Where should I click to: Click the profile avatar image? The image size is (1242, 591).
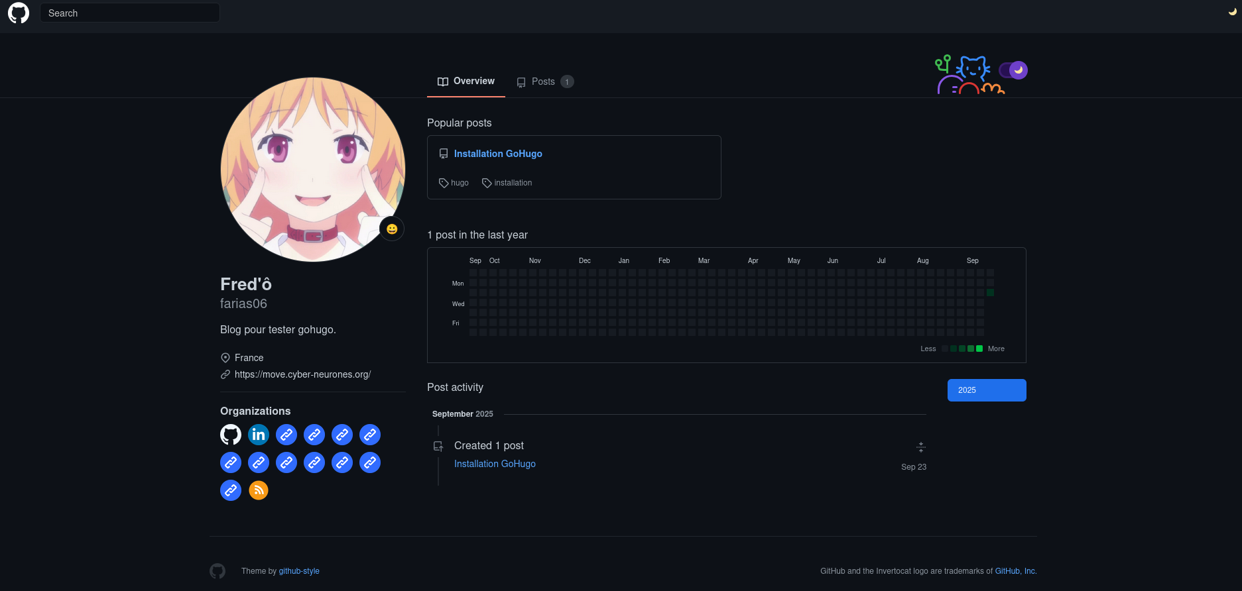click(x=313, y=170)
